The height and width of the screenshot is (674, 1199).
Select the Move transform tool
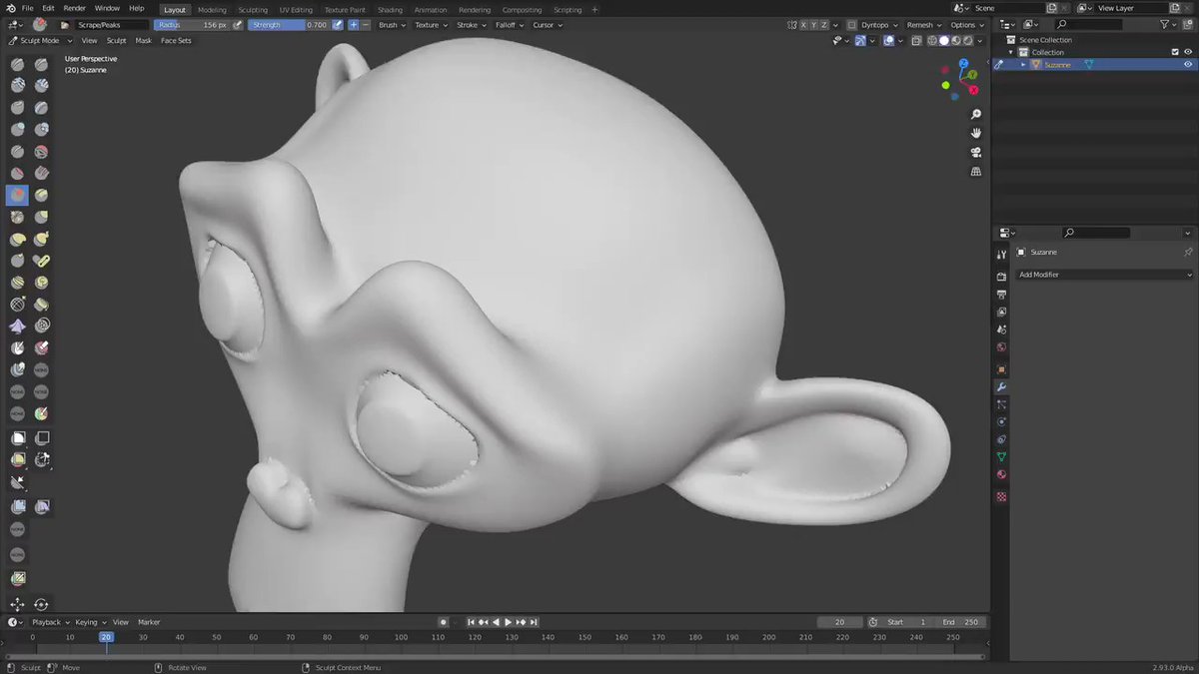click(18, 604)
